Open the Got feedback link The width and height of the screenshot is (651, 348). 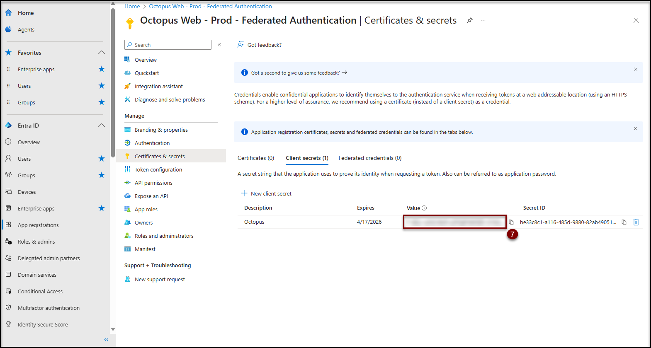point(260,45)
